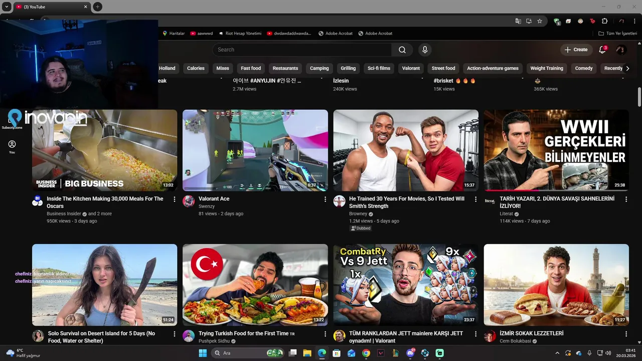Open options for TÜM RANKLARDAN JETT video
The image size is (642, 361).
475,334
